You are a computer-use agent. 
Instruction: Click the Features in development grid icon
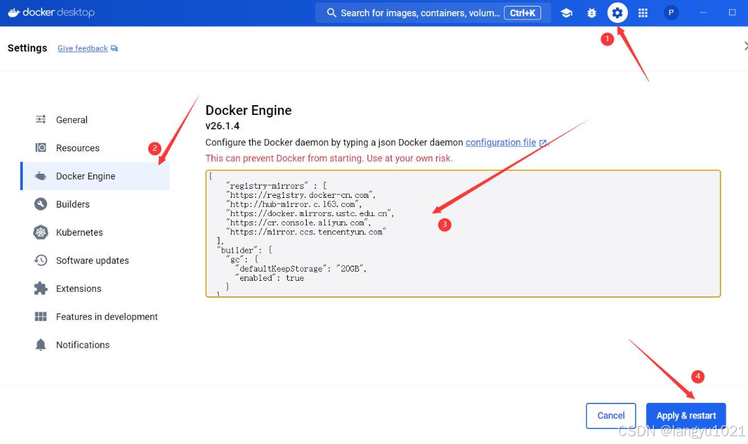pyautogui.click(x=40, y=317)
